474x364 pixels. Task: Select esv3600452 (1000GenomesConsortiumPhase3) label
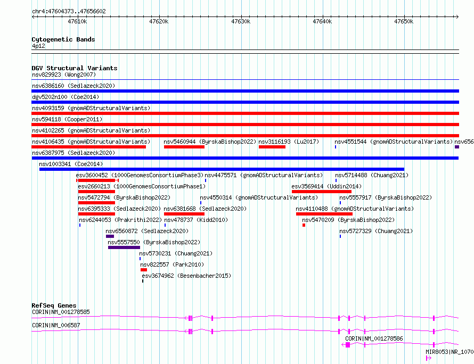[x=140, y=175]
